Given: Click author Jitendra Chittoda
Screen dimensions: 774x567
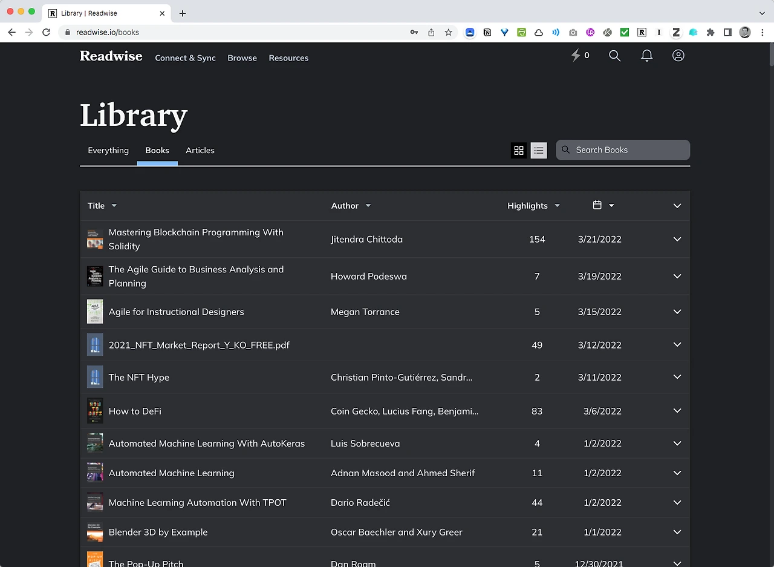Looking at the screenshot, I should point(366,239).
